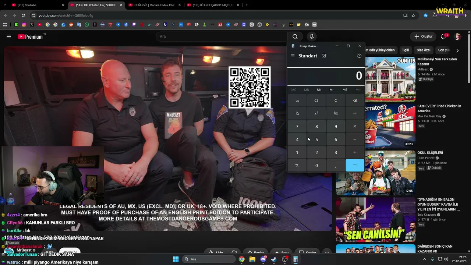This screenshot has width=471, height=265.
Task: Open YouTube notifications bell
Action: (x=444, y=36)
